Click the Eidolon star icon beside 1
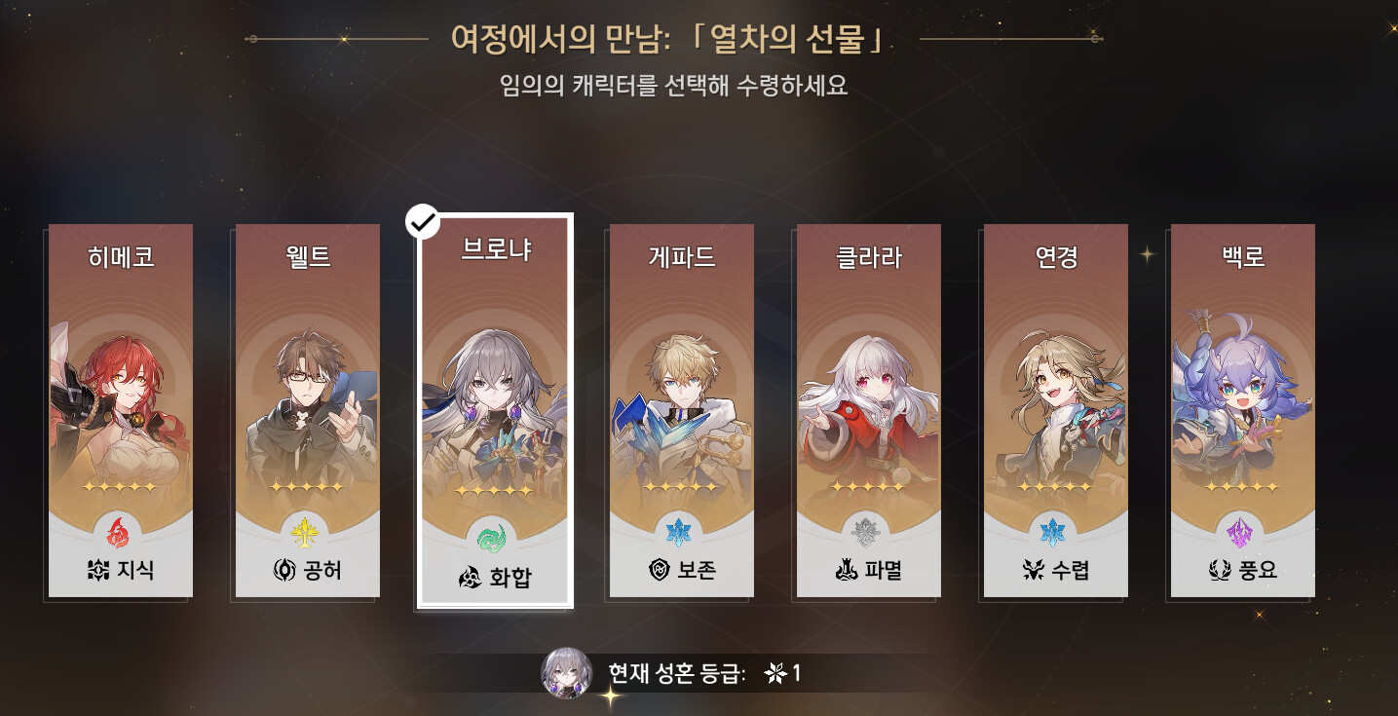1398x716 pixels. [x=775, y=673]
